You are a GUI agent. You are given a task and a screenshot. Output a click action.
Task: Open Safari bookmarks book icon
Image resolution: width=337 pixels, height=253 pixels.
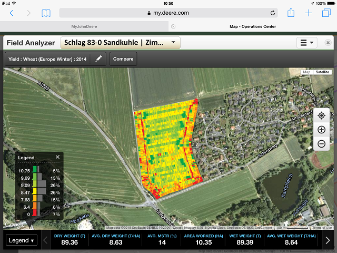tap(46, 13)
